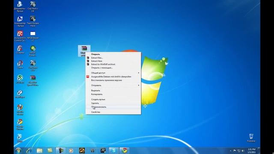The image size is (274, 154).
Task: Expand the "Общий доступ" submenu
Action: click(x=113, y=73)
